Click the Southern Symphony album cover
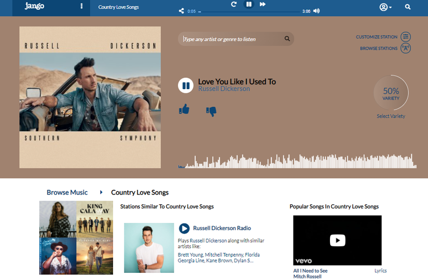This screenshot has width=428, height=279. 90,97
